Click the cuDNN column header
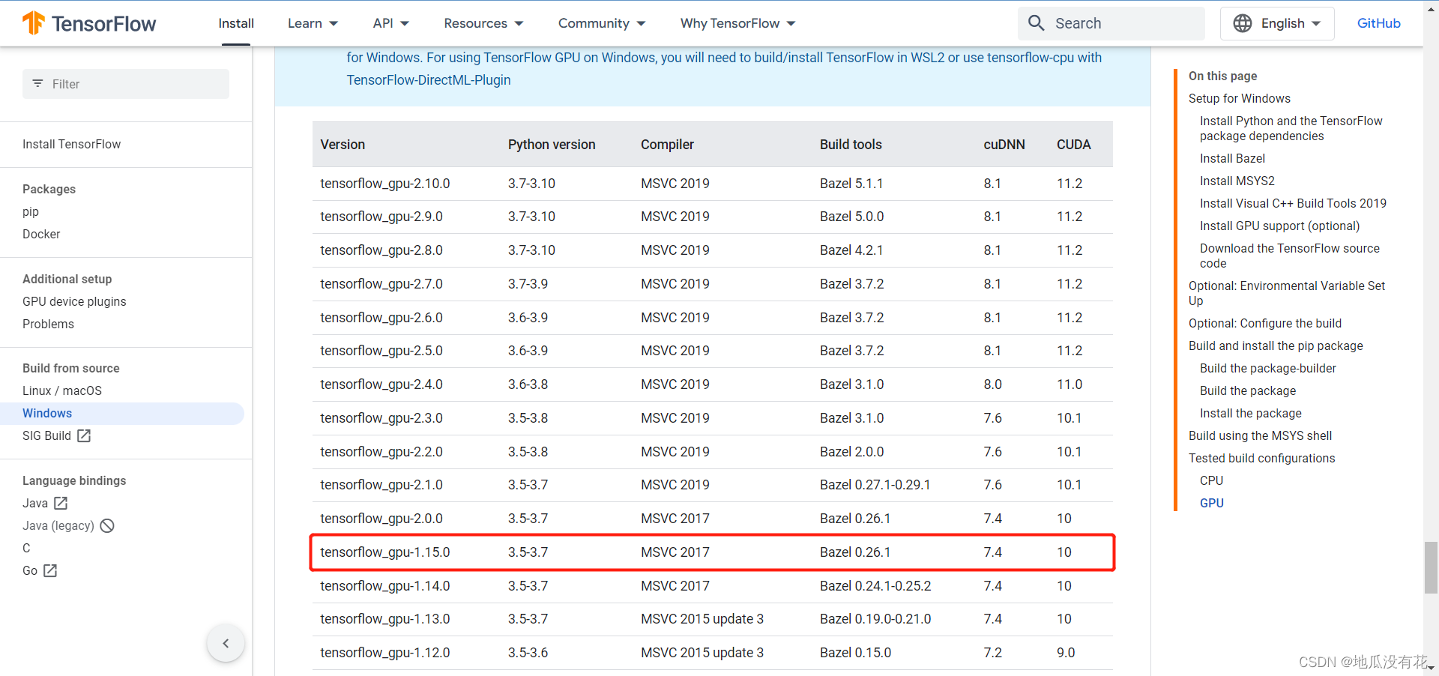1439x676 pixels. [1004, 145]
